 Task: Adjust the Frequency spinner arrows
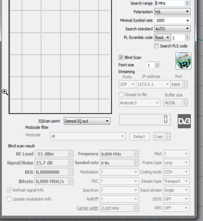click(136, 154)
